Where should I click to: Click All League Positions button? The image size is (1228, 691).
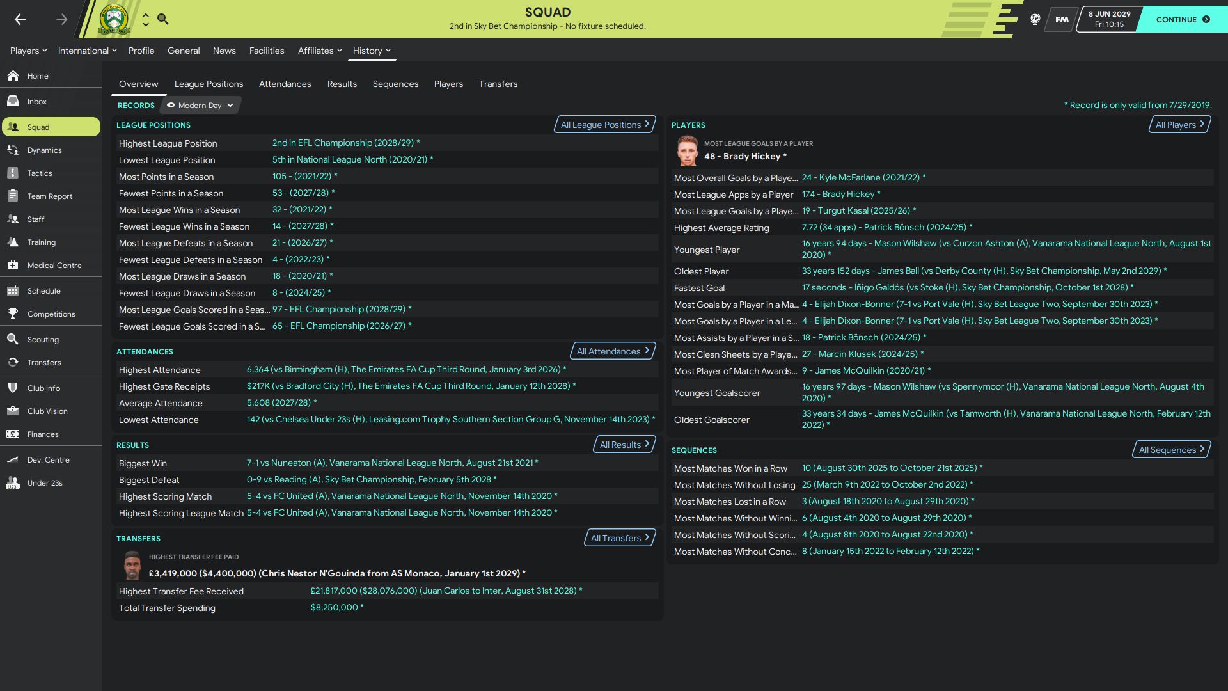coord(605,125)
